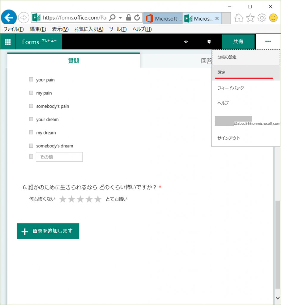Open browser tools gear icon
This screenshot has width=281, height=305.
point(262,18)
